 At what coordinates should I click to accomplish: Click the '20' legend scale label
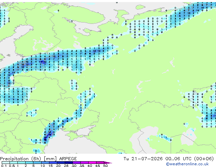(x=58, y=166)
